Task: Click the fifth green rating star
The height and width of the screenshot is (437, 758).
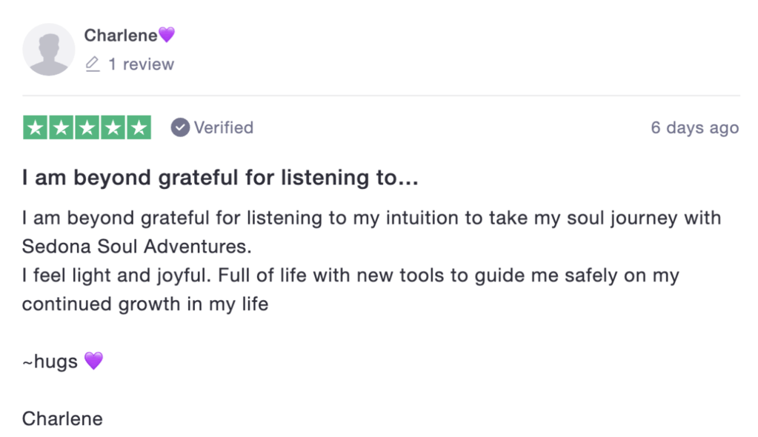Action: pyautogui.click(x=139, y=127)
